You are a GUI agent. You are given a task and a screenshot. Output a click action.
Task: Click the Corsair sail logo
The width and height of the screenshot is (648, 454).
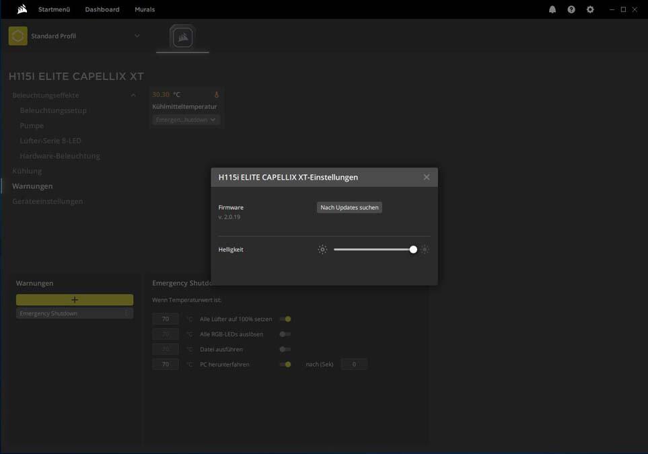pyautogui.click(x=22, y=9)
